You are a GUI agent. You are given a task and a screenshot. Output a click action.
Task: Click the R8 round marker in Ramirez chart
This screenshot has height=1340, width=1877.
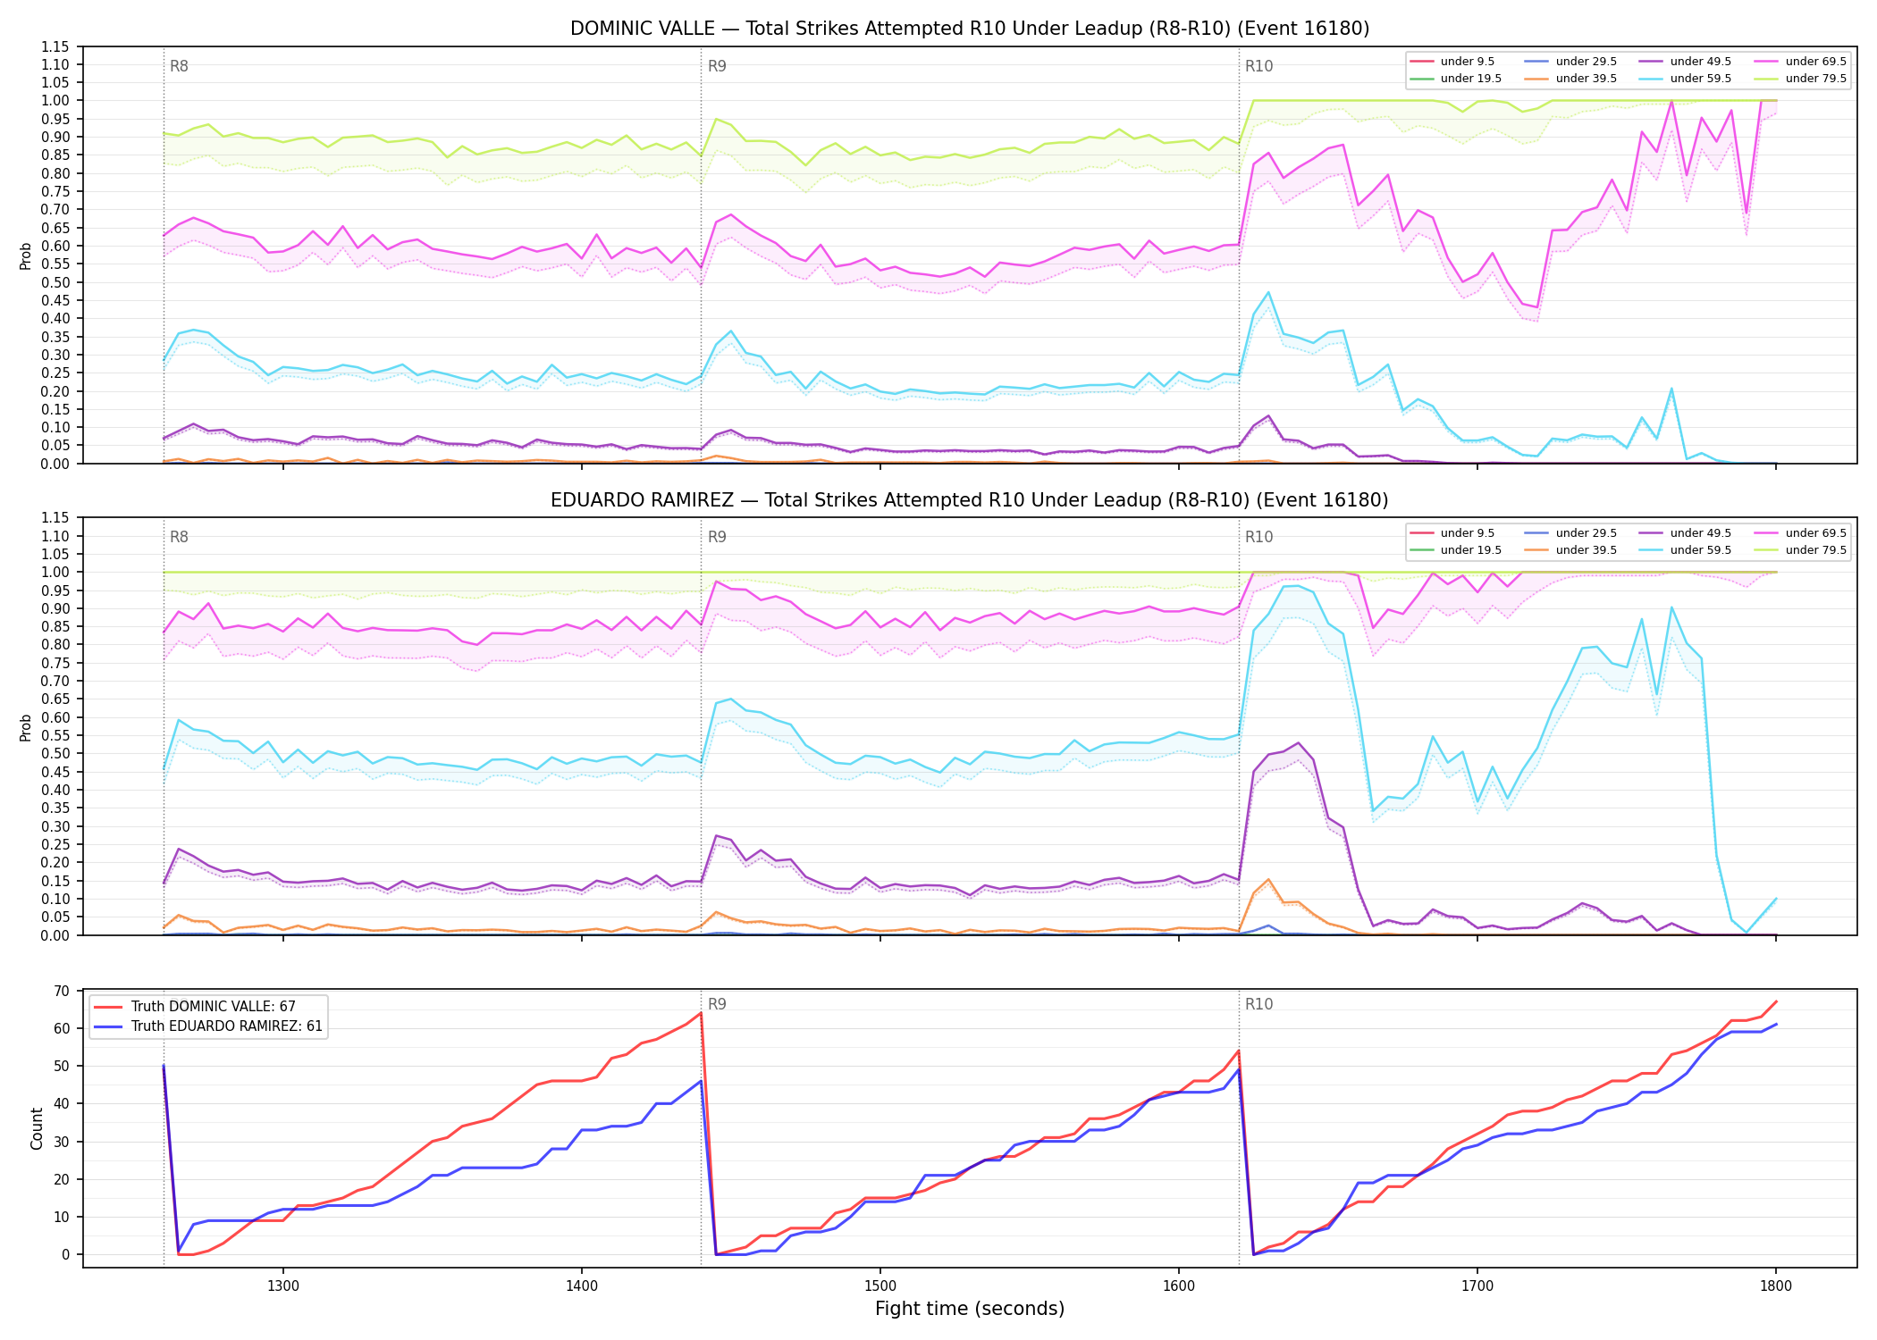coord(179,537)
